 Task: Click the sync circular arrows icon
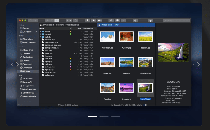point(111,20)
